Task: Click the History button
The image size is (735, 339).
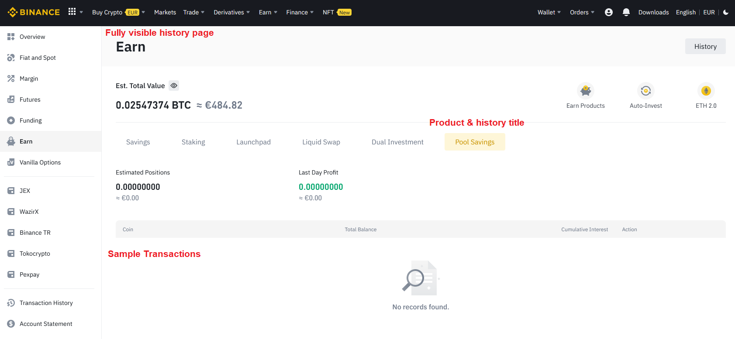Action: pos(705,46)
